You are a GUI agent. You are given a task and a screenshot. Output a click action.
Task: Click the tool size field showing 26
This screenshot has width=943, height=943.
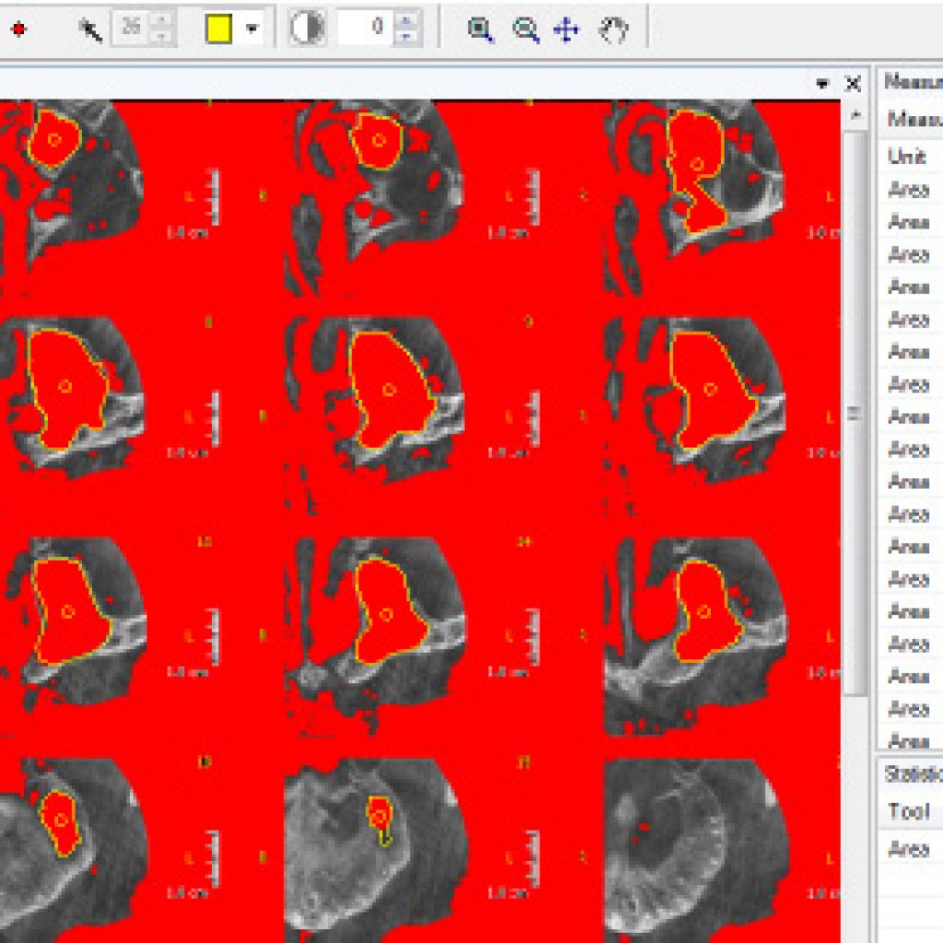pyautogui.click(x=131, y=27)
